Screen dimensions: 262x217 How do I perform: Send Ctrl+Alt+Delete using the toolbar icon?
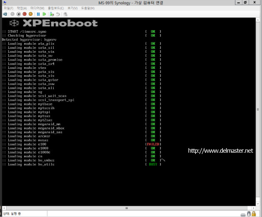point(5,14)
